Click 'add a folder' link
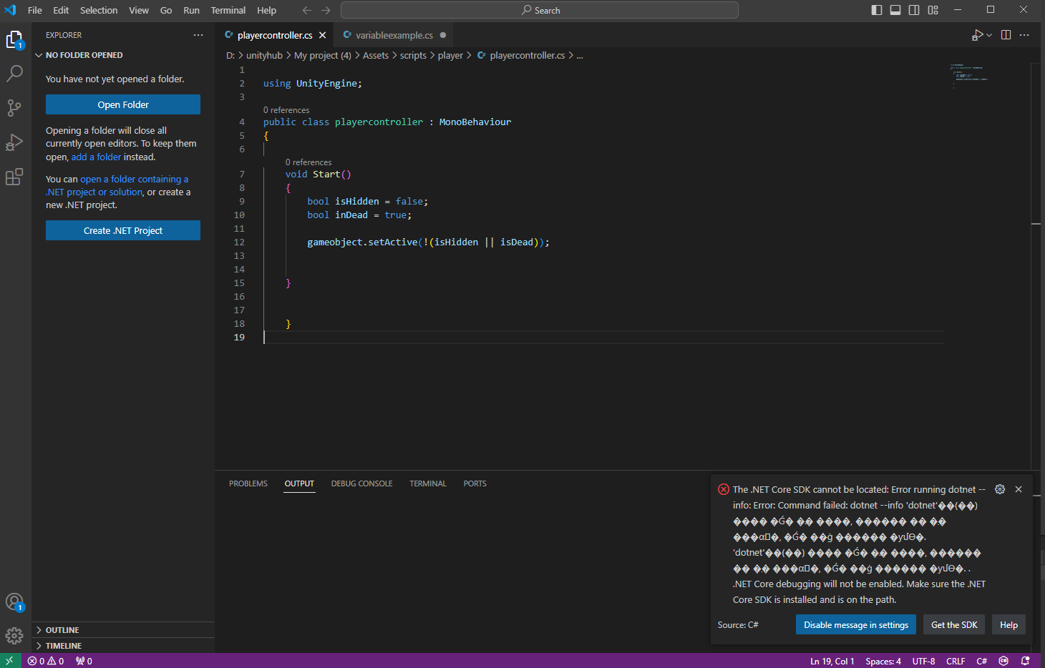This screenshot has height=668, width=1045. pyautogui.click(x=96, y=157)
